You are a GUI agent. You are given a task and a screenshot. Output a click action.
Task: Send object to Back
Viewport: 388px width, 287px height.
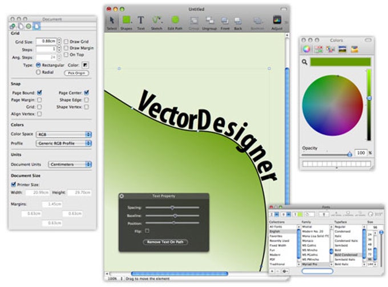[238, 23]
